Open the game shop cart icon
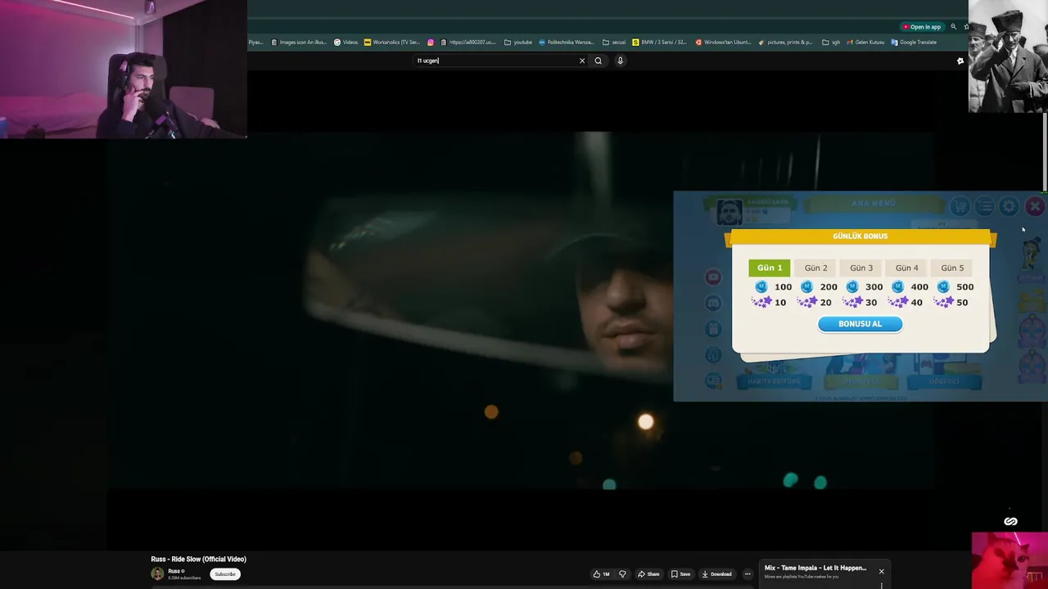Screen dimensions: 1048x589 (960, 206)
